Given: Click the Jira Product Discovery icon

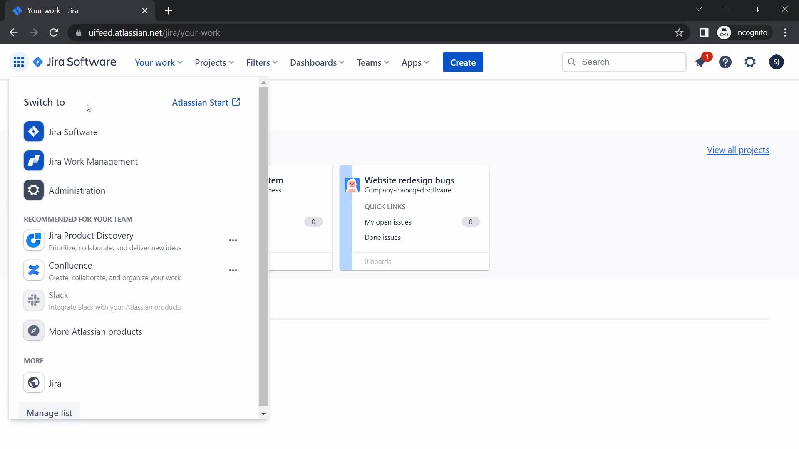Looking at the screenshot, I should point(33,240).
